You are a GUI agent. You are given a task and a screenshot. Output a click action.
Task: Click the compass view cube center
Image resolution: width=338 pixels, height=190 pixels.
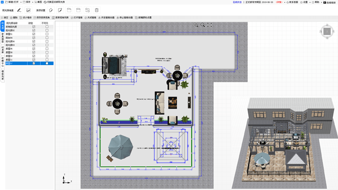327,32
